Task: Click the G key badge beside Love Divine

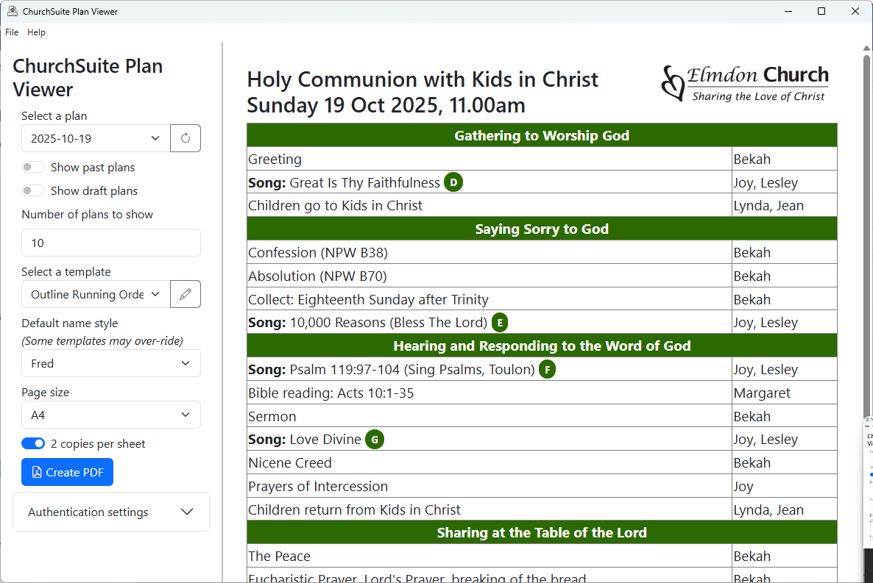Action: coord(375,440)
